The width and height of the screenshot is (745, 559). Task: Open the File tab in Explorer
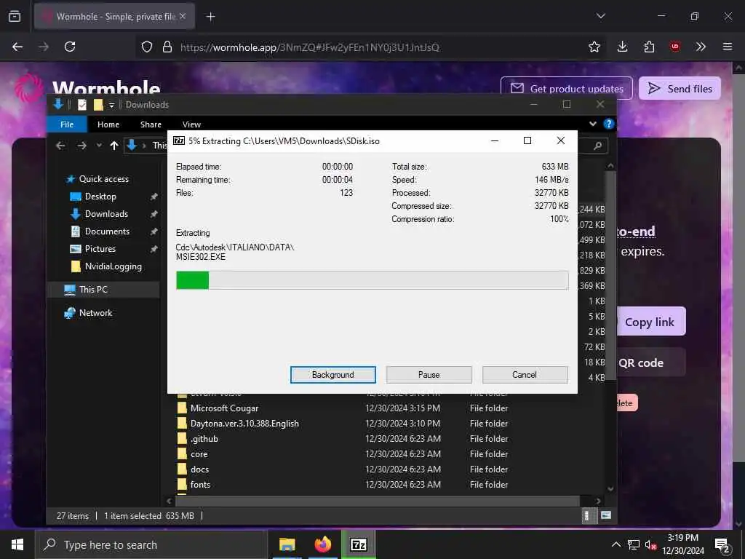[67, 124]
